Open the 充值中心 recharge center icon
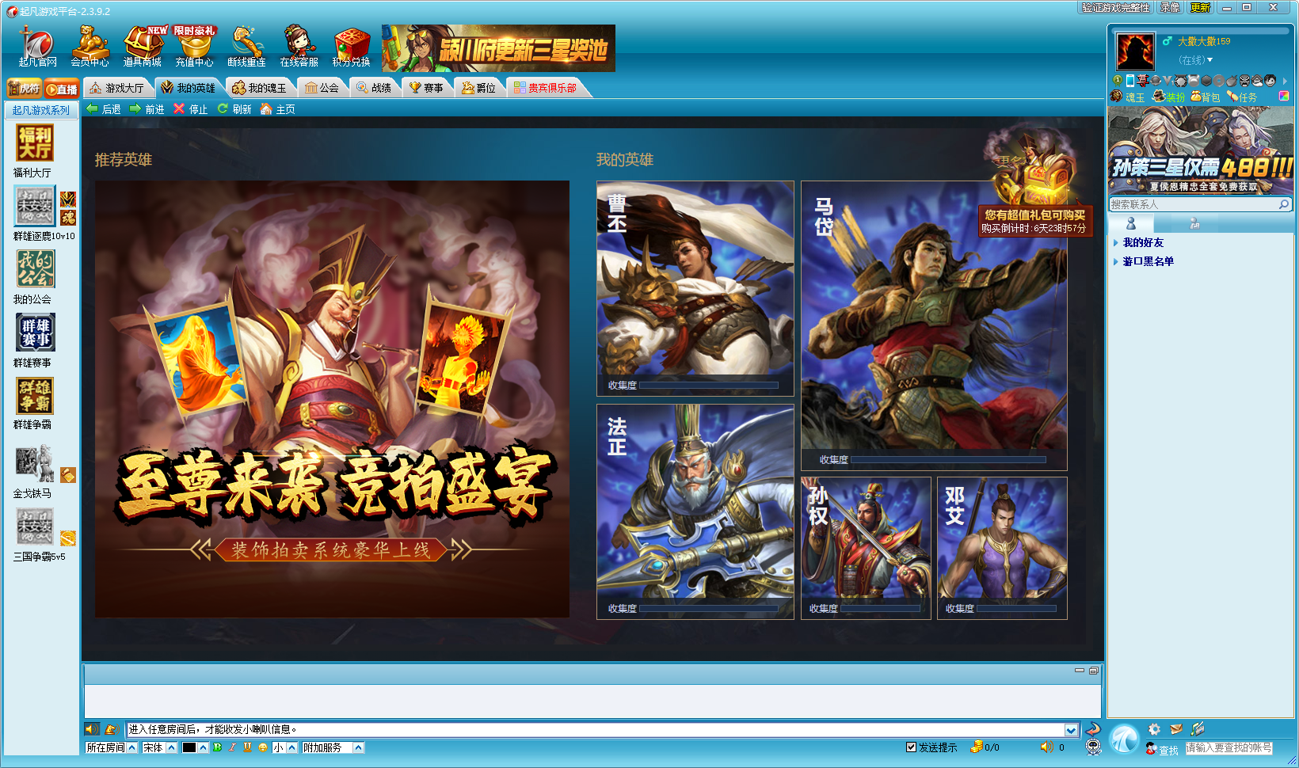Viewport: 1299px width, 768px height. [195, 46]
